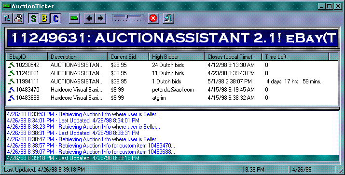Select log entry Last Updated 8:38:31 PM
This screenshot has width=345, height=175.
coord(73,133)
